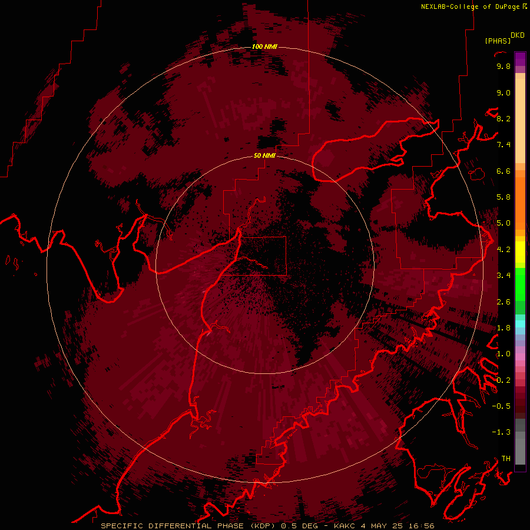Click the 8.2 color scale value

pos(503,118)
